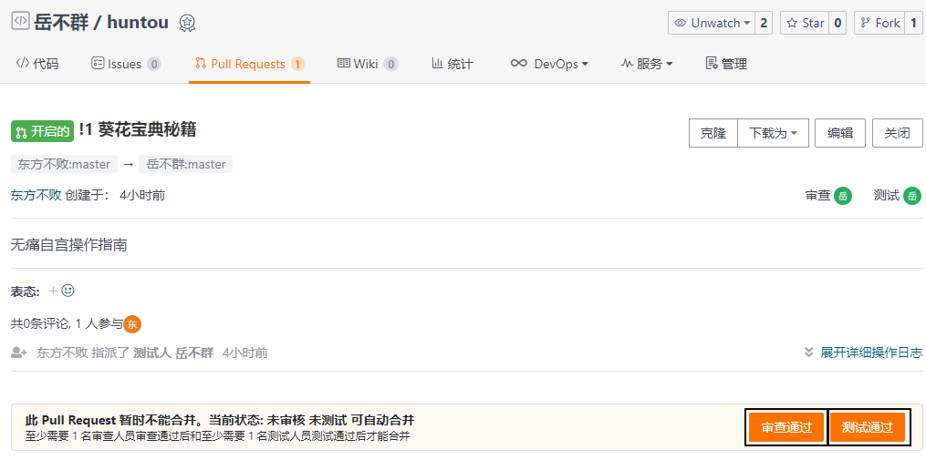The width and height of the screenshot is (926, 460).
Task: Star the huntou repository
Action: click(804, 23)
